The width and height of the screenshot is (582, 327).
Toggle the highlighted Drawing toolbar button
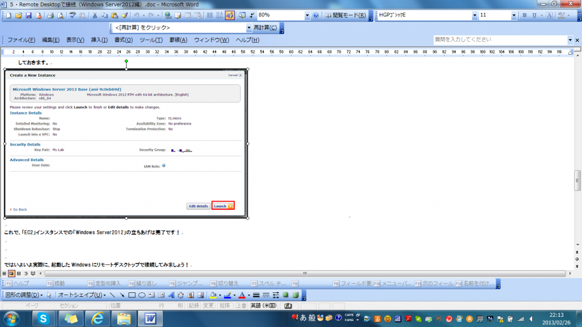230,15
